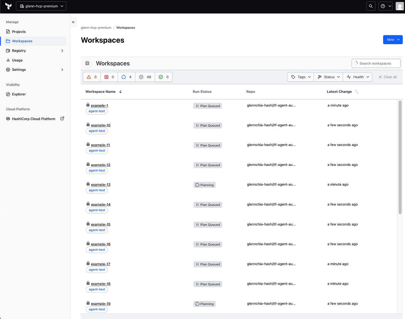405x319 pixels.
Task: Select the Workspaces icon in the sidebar
Action: (8, 41)
